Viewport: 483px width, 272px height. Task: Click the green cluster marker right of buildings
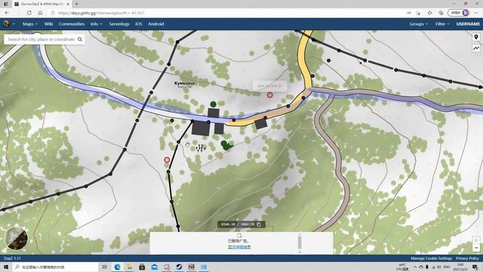coord(226,145)
